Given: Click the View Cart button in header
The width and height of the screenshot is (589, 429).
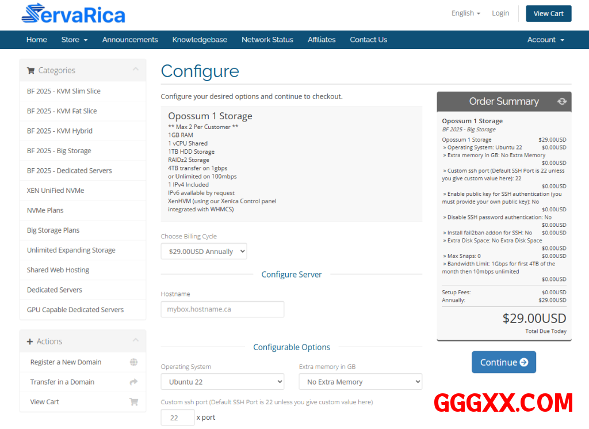Looking at the screenshot, I should (x=548, y=14).
